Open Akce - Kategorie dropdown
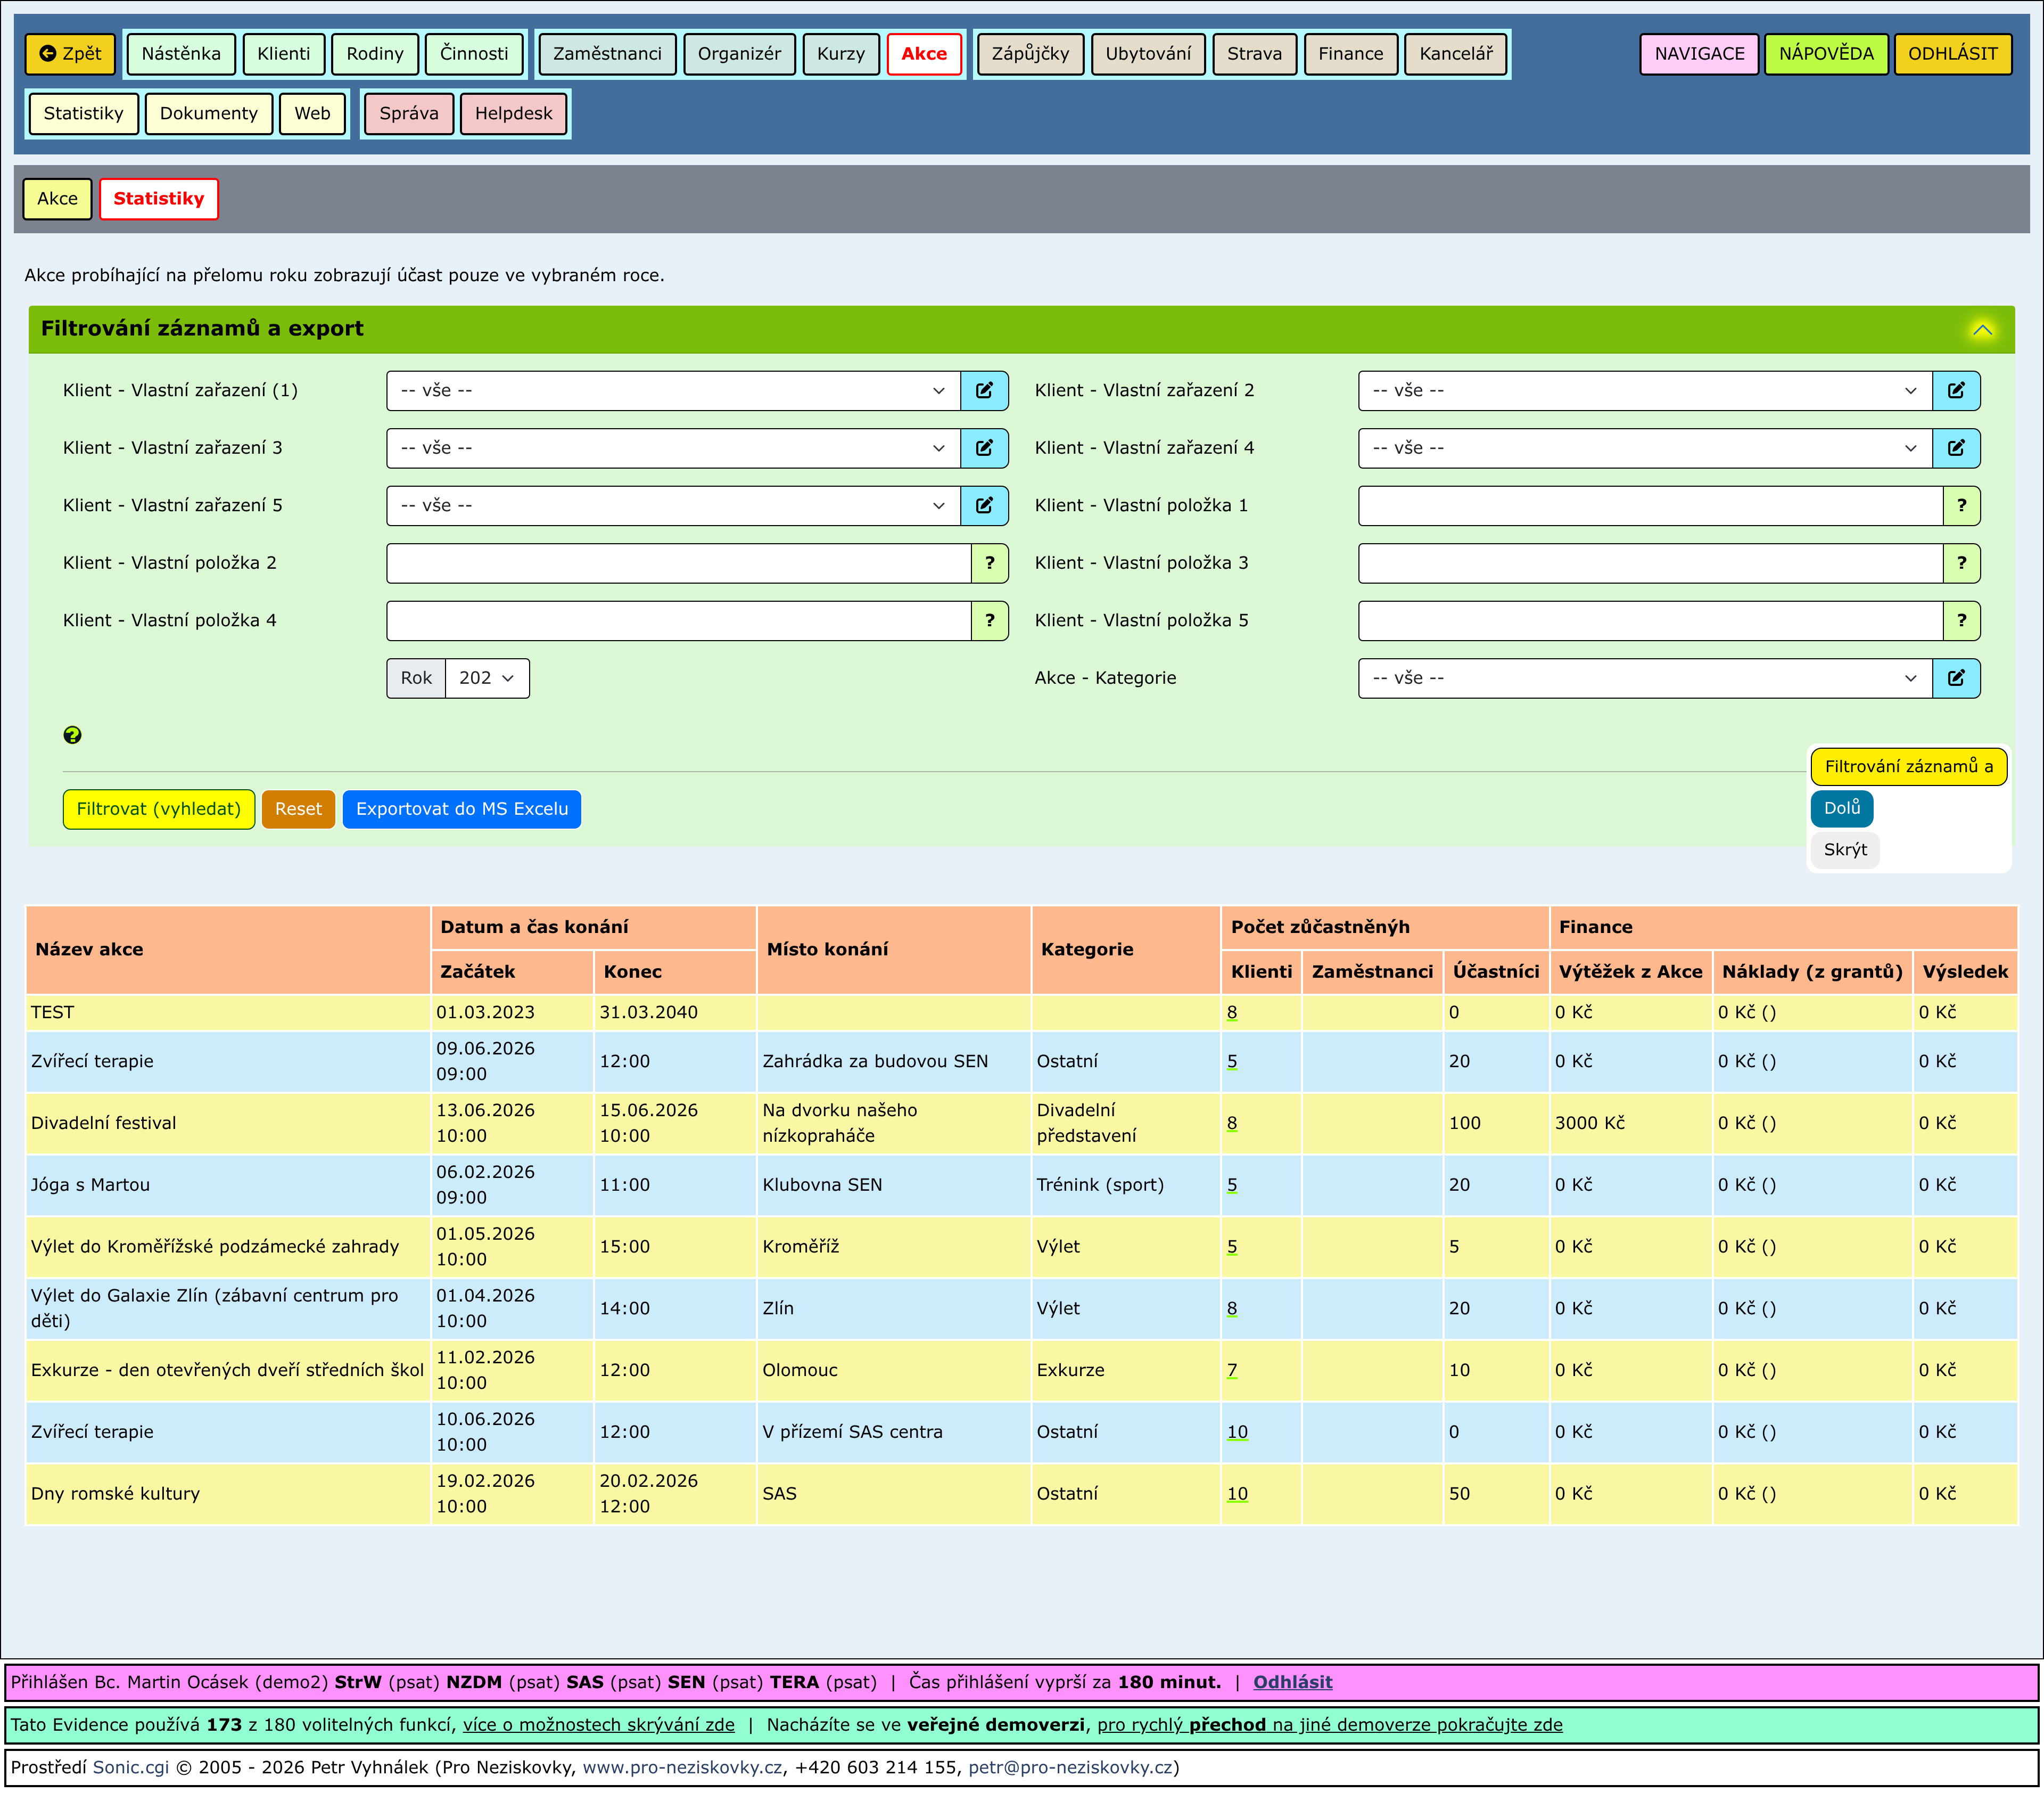Image resolution: width=2044 pixels, height=1817 pixels. click(x=1644, y=678)
